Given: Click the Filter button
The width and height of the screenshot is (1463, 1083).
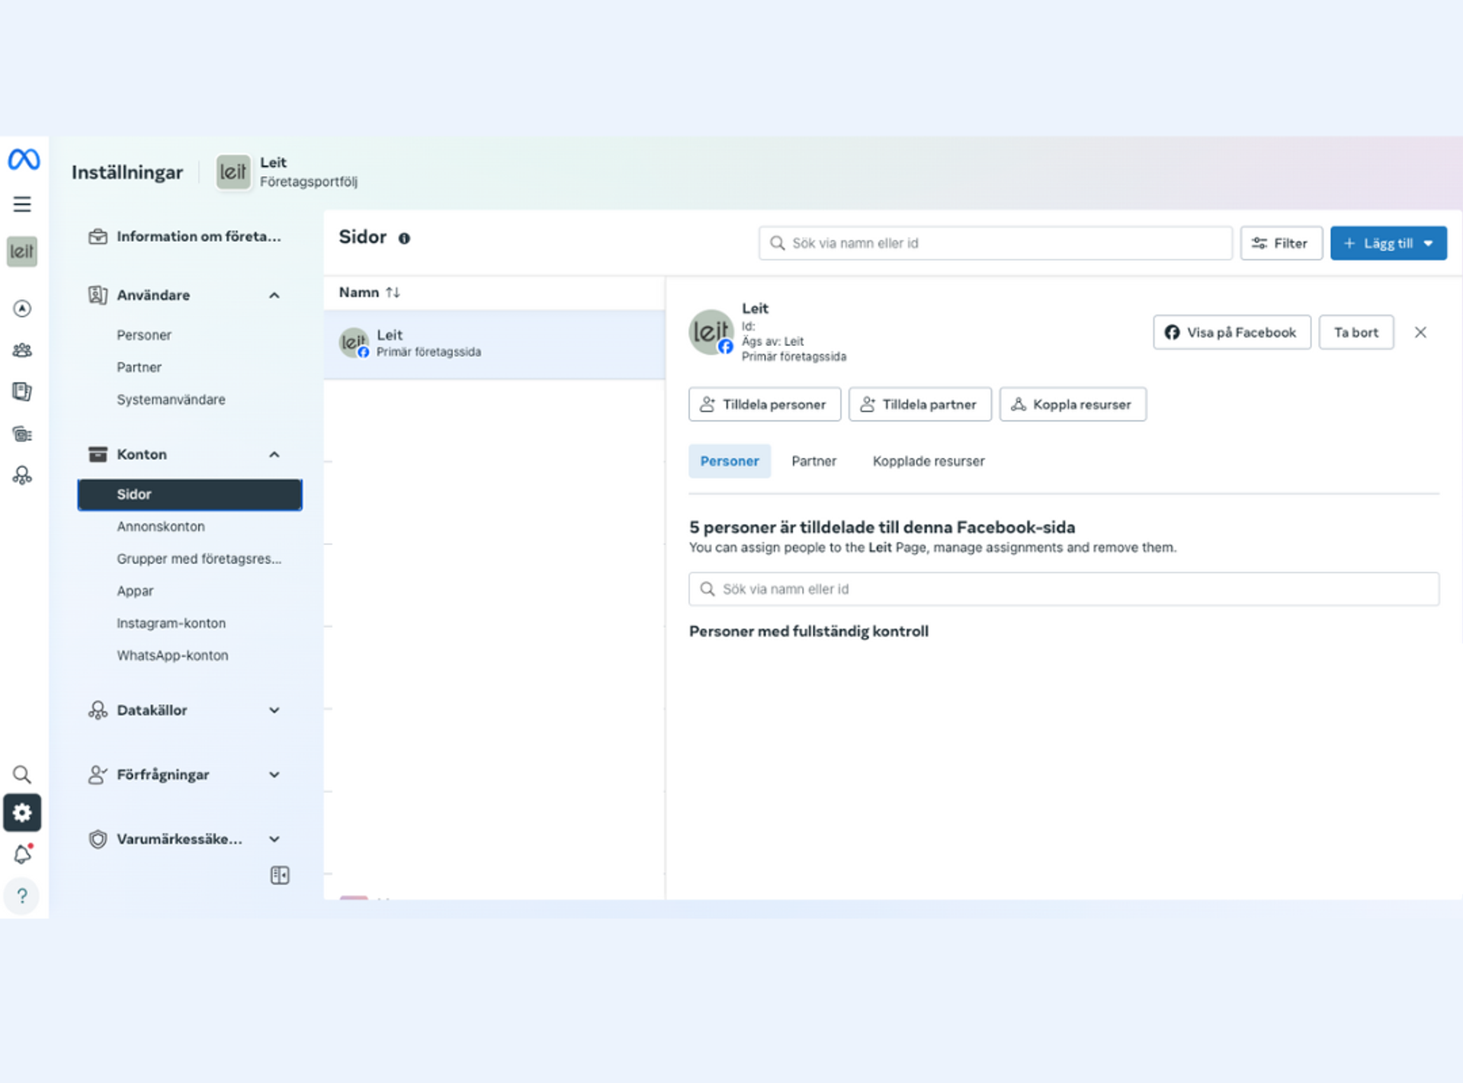Looking at the screenshot, I should (x=1281, y=243).
